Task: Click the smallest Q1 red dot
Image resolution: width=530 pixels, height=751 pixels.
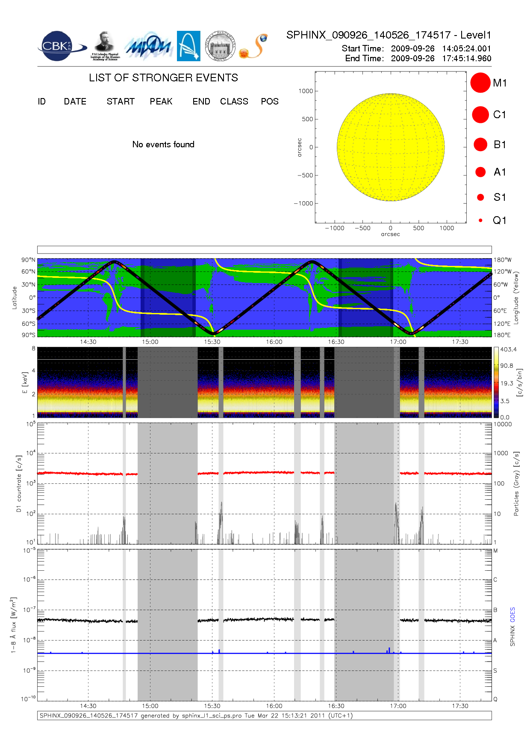Action: pyautogui.click(x=480, y=221)
